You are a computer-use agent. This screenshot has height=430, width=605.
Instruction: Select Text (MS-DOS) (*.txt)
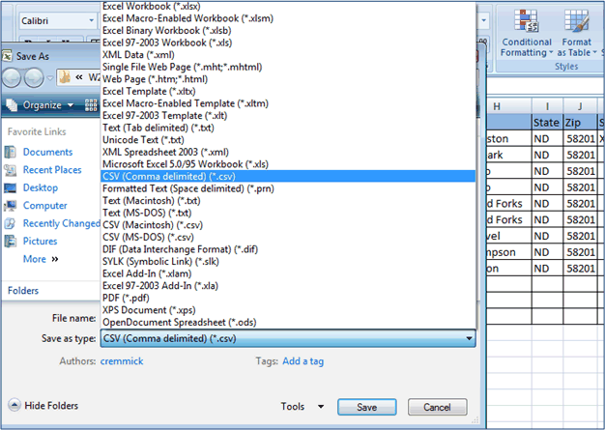tap(288, 213)
